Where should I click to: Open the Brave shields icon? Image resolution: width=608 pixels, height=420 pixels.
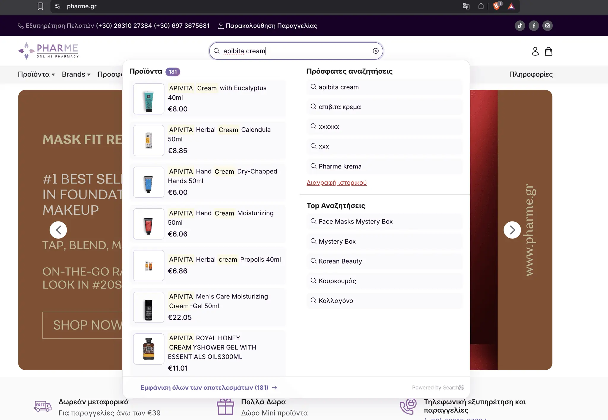click(x=497, y=6)
